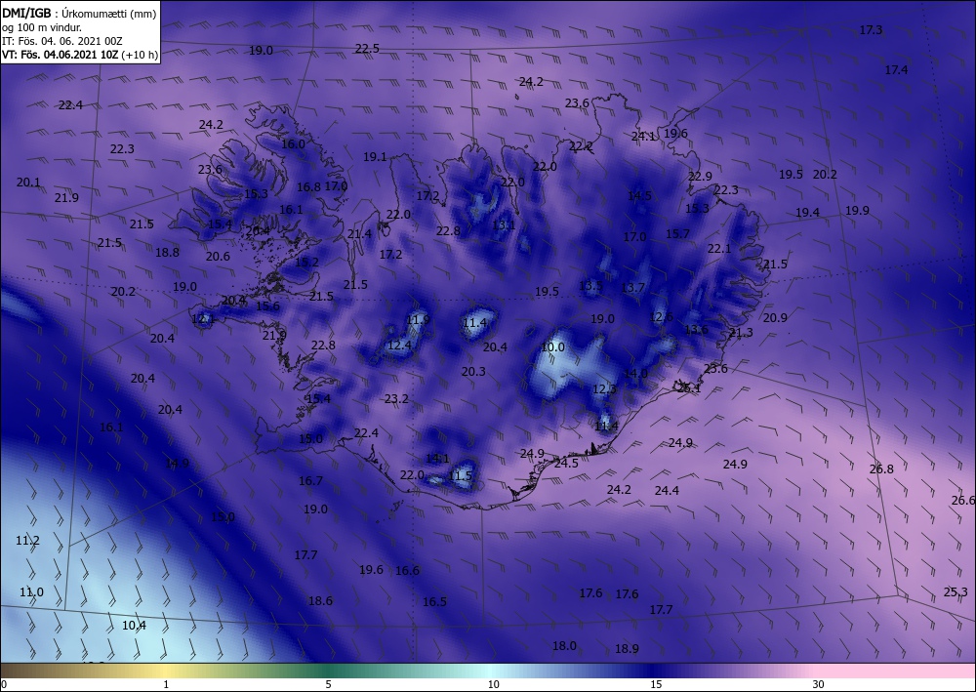The image size is (976, 692).
Task: Select the 16.0 value on the map
Action: click(293, 143)
